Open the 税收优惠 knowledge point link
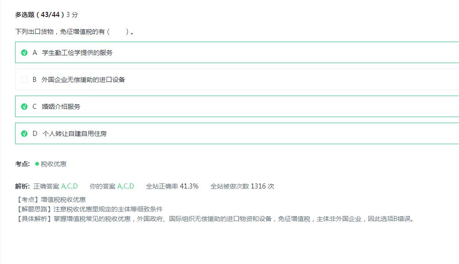The height and width of the screenshot is (264, 459). coord(54,164)
